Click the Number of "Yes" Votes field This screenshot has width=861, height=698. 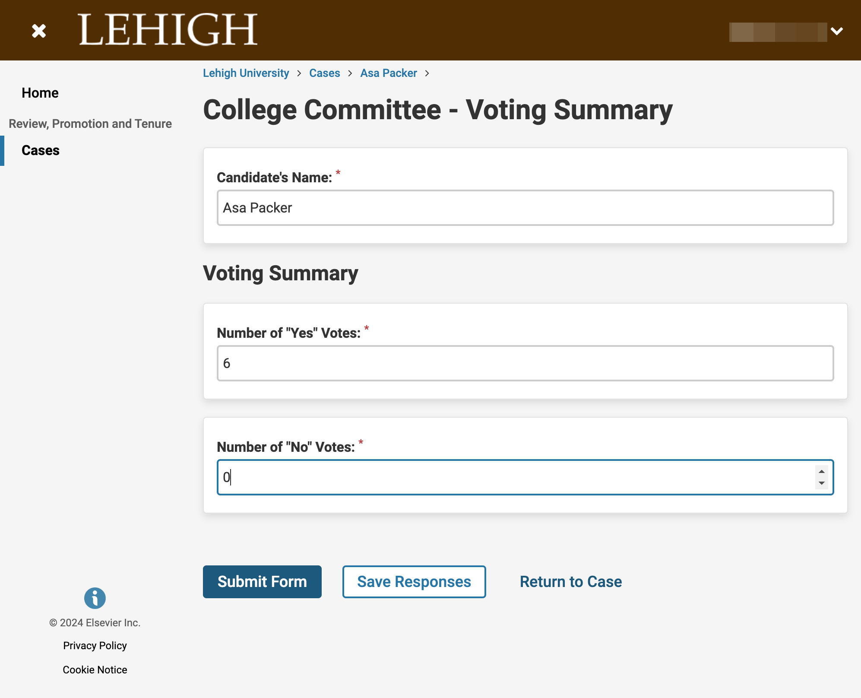click(525, 363)
